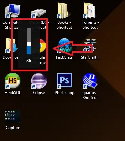
Task: Select the Computer shortcut icon
Action: [x=13, y=11]
